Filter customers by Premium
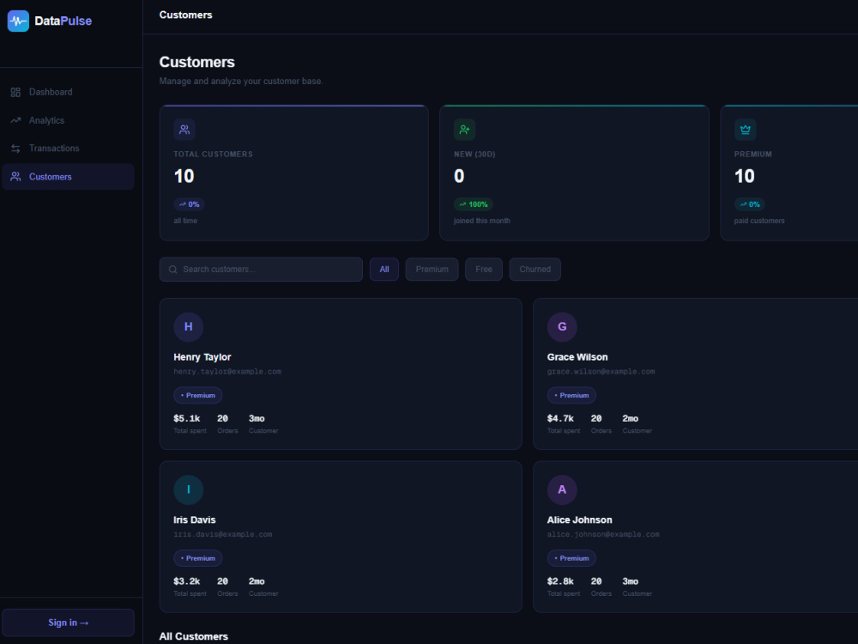This screenshot has height=644, width=858. click(x=432, y=270)
